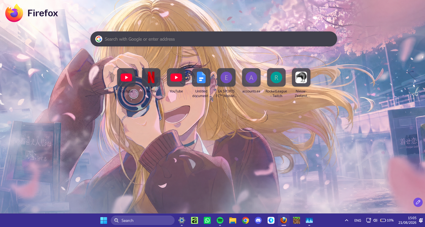Screen dimensions: 425x227
Task: Open Settings gear from the taskbar
Action: 182,221
